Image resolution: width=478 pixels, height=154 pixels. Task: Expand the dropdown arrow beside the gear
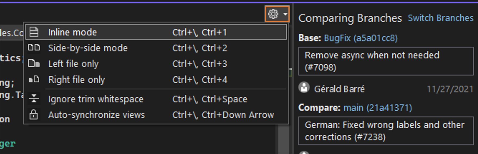285,14
